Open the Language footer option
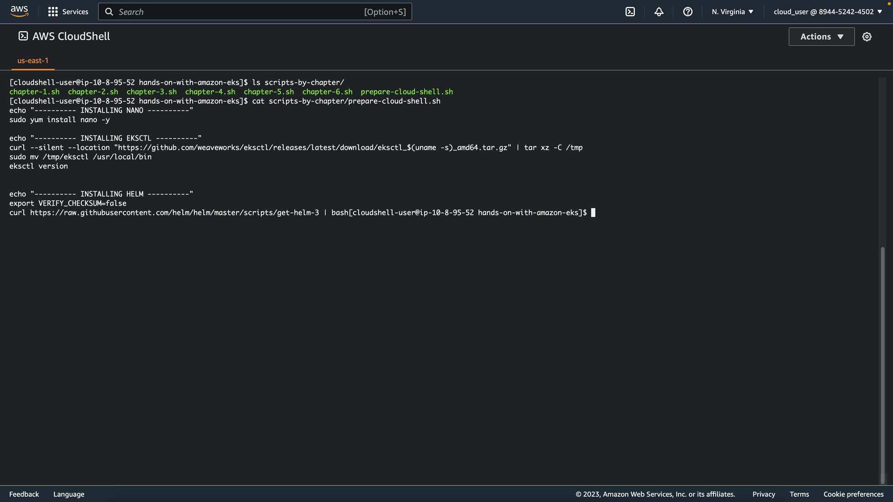The width and height of the screenshot is (893, 502). pyautogui.click(x=69, y=494)
